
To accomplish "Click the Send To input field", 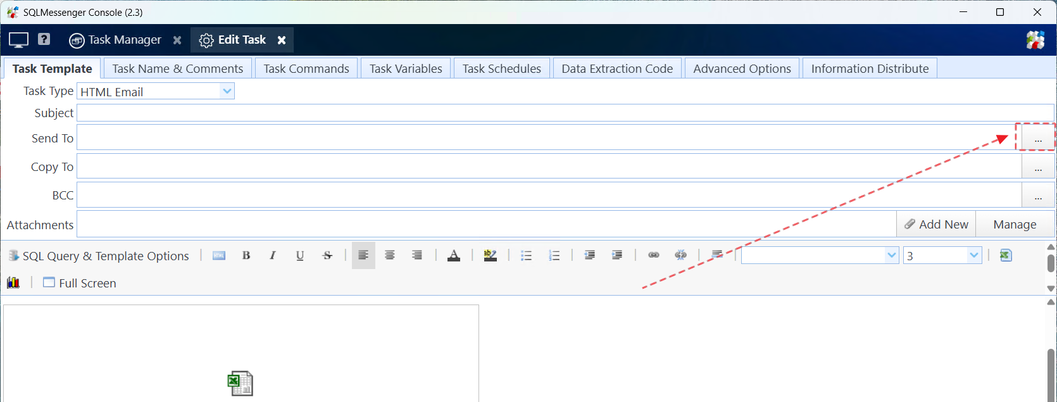I will (x=549, y=137).
